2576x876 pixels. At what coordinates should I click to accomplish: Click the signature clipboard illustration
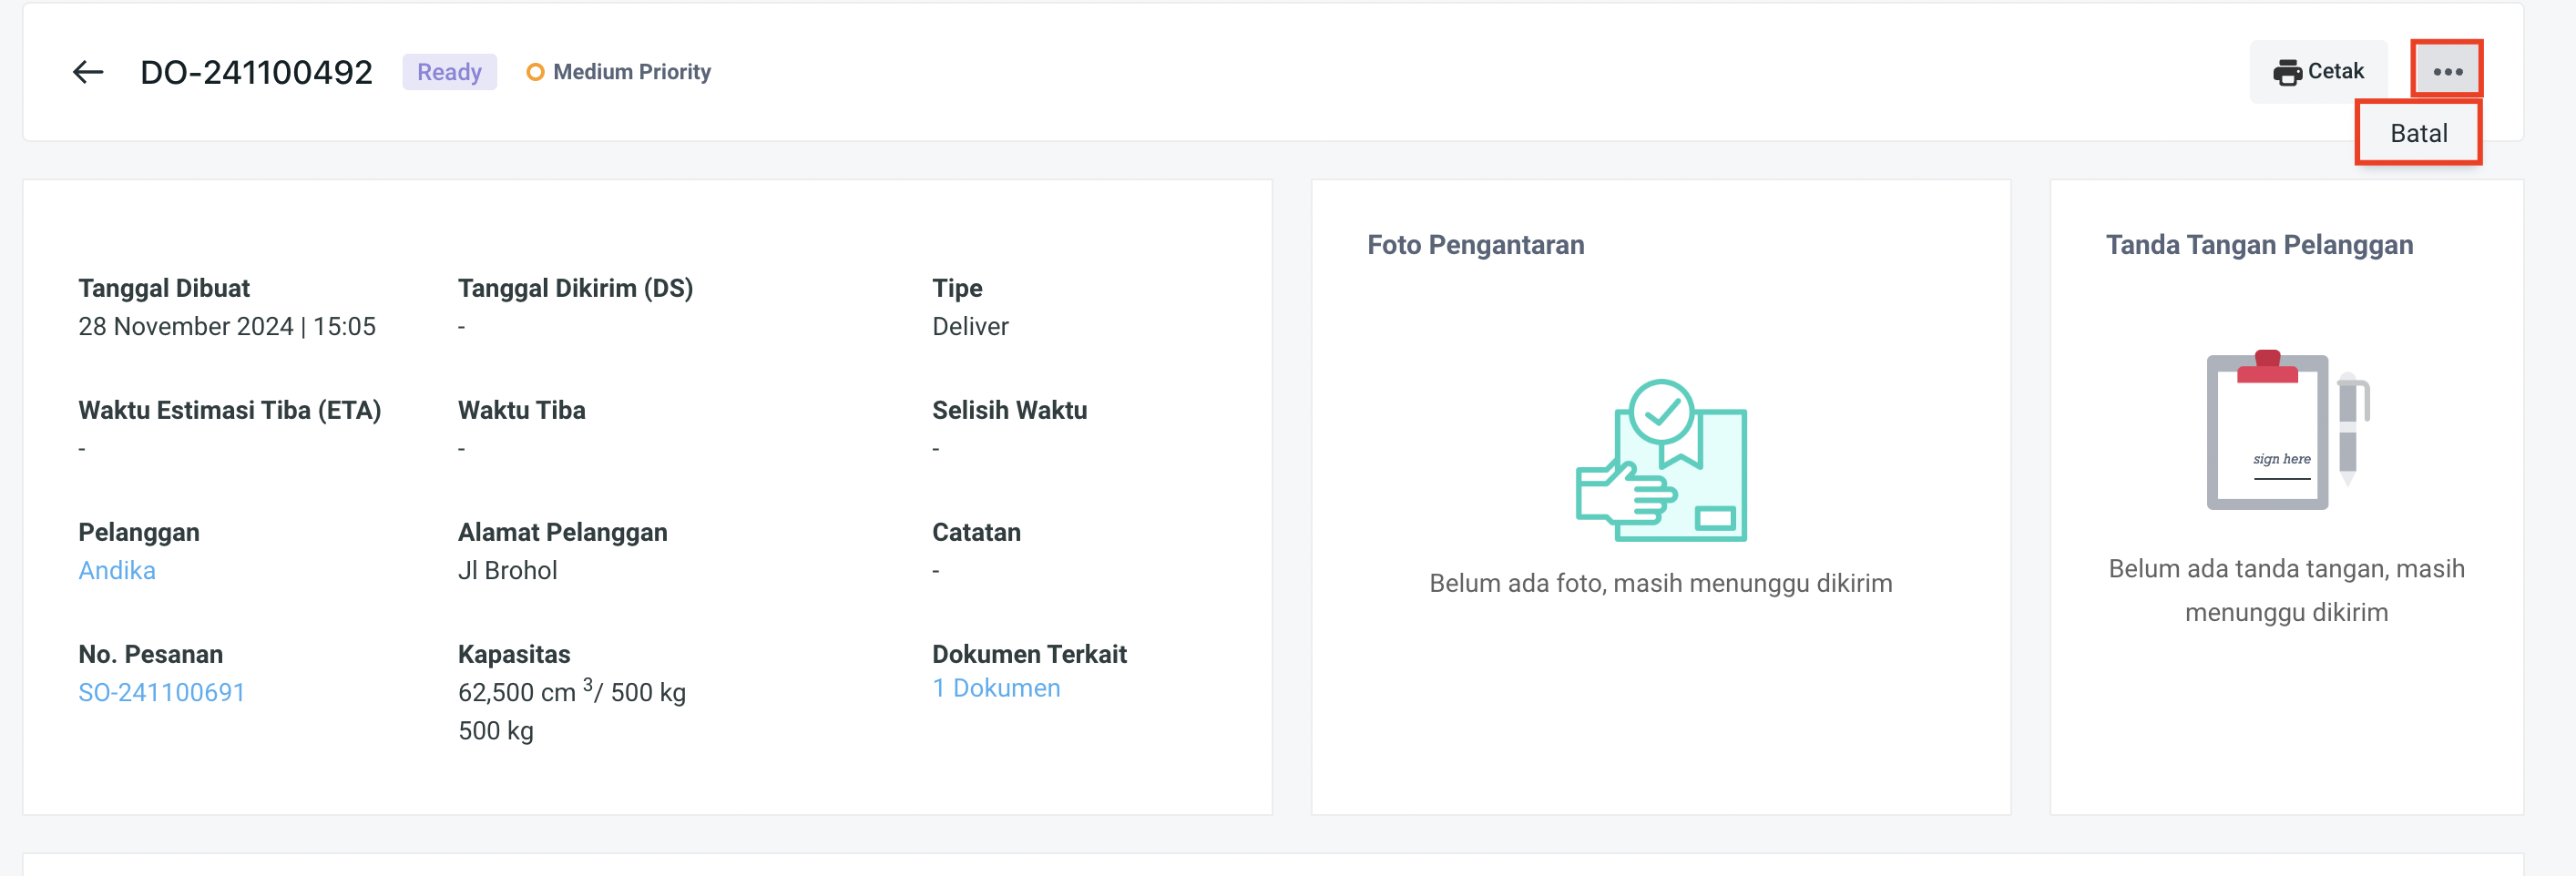(2267, 430)
